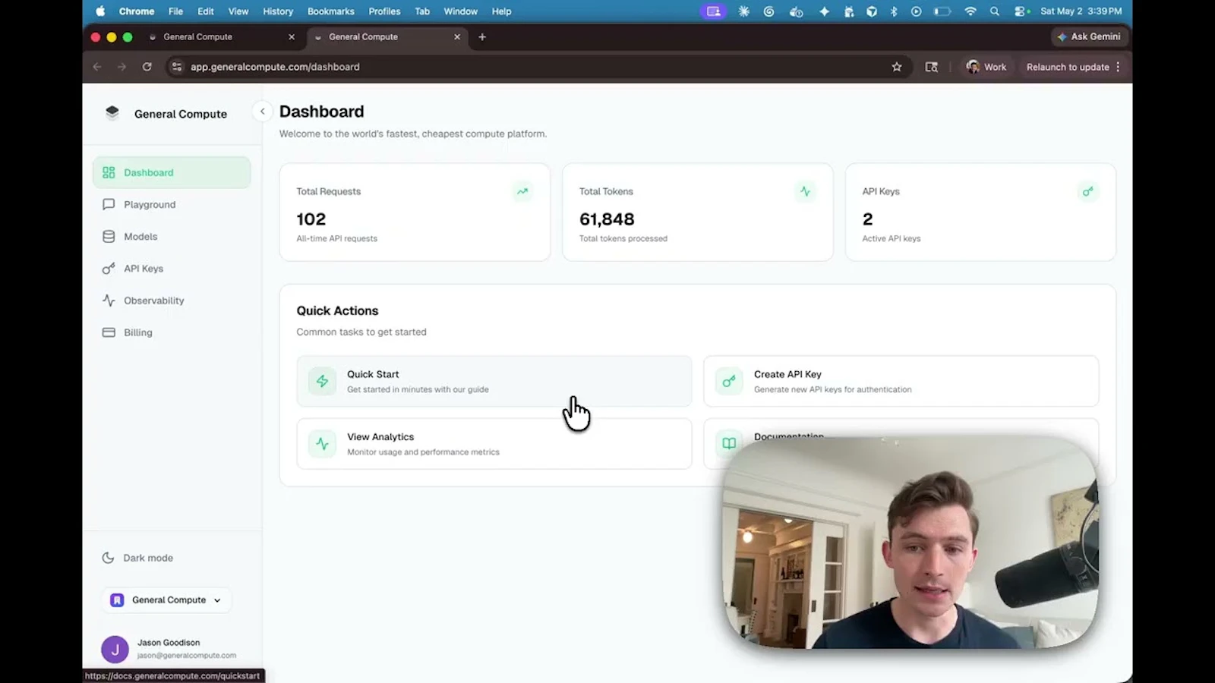Screen dimensions: 1215x683
Task: Click the Dashboard grid icon in sidebar
Action: click(109, 172)
